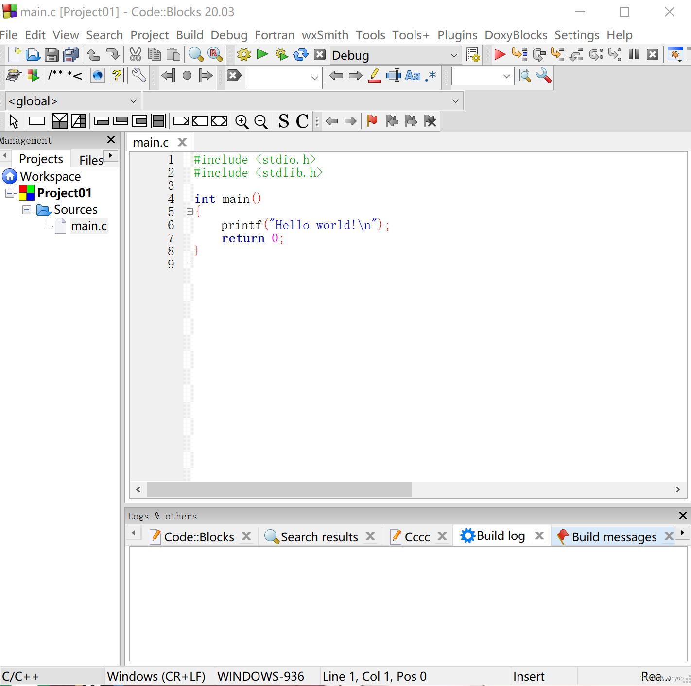Image resolution: width=691 pixels, height=686 pixels.
Task: Click the Break debugger pause icon
Action: click(634, 54)
